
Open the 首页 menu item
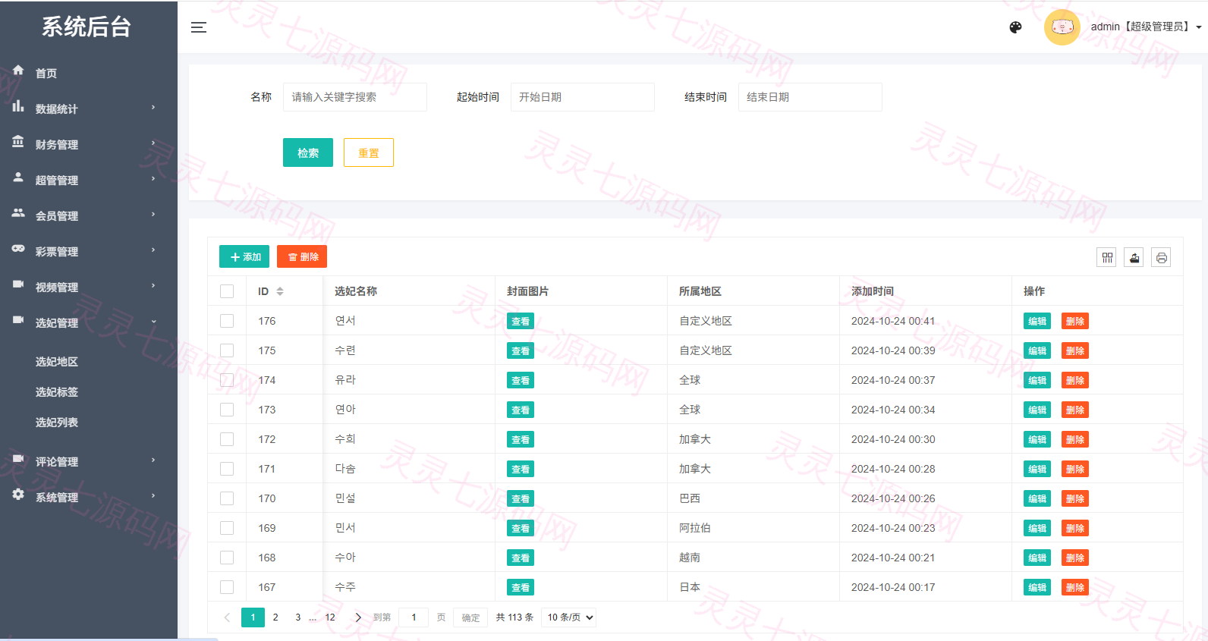point(89,73)
